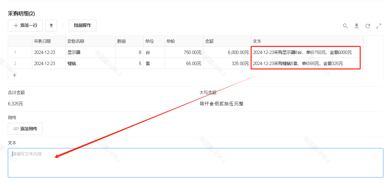Select row number 1 cell
386x183 pixels.
click(x=20, y=52)
